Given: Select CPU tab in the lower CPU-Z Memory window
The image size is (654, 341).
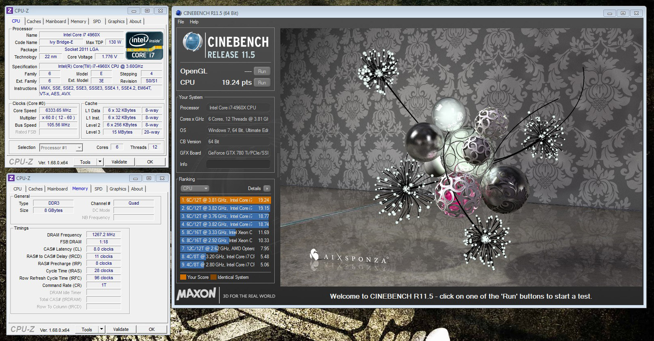Looking at the screenshot, I should (18, 189).
